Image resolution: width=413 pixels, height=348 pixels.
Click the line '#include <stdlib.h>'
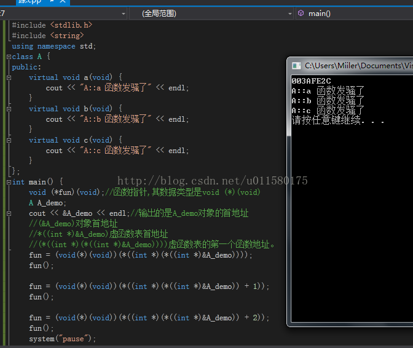point(52,25)
